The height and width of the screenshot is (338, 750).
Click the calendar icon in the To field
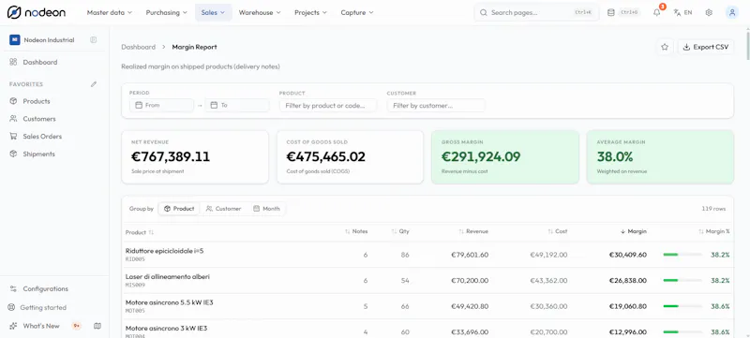[x=214, y=105]
